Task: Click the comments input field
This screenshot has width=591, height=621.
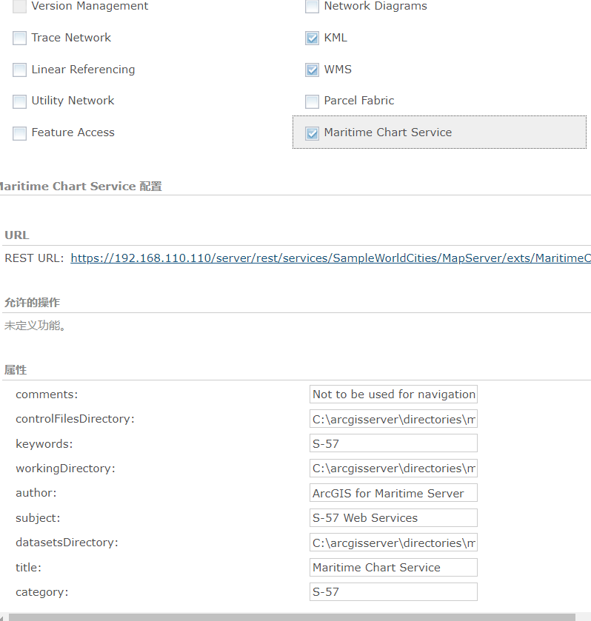Action: click(x=393, y=395)
